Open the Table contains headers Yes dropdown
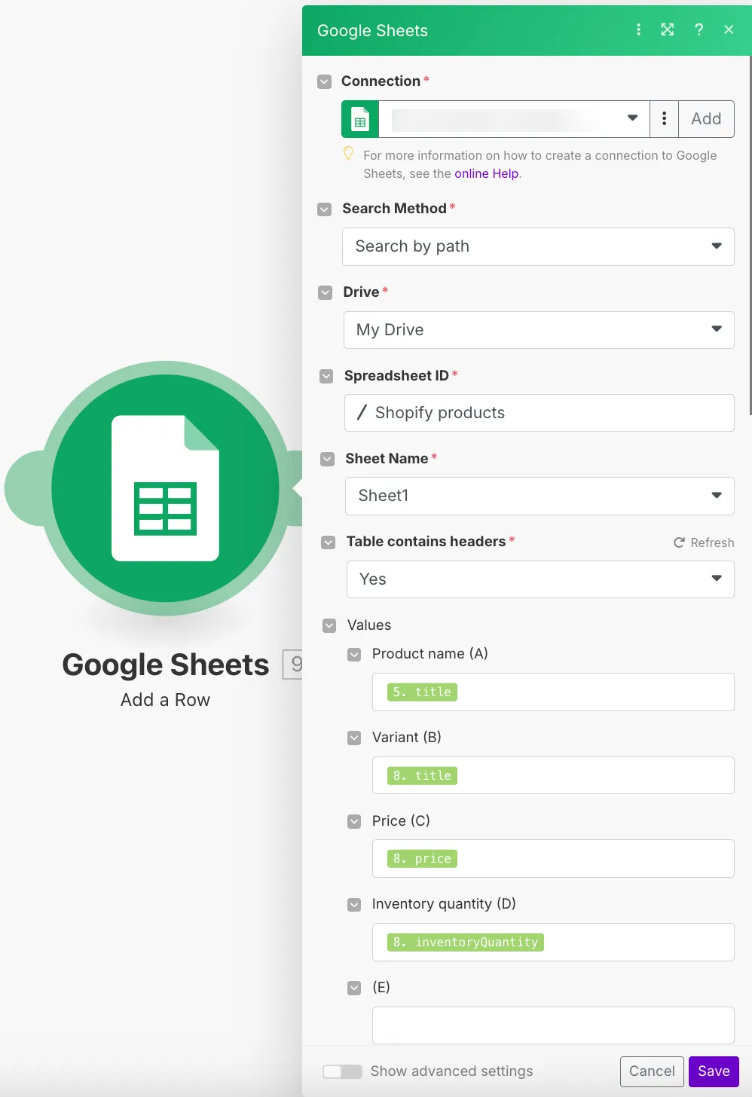This screenshot has width=752, height=1097. [540, 579]
